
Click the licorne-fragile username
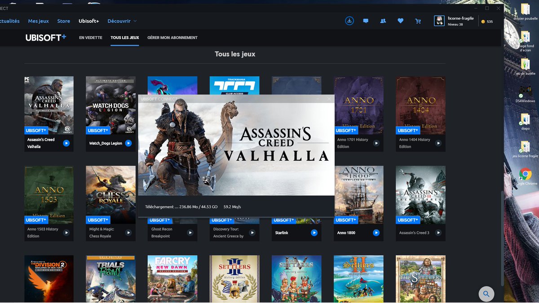point(461,18)
